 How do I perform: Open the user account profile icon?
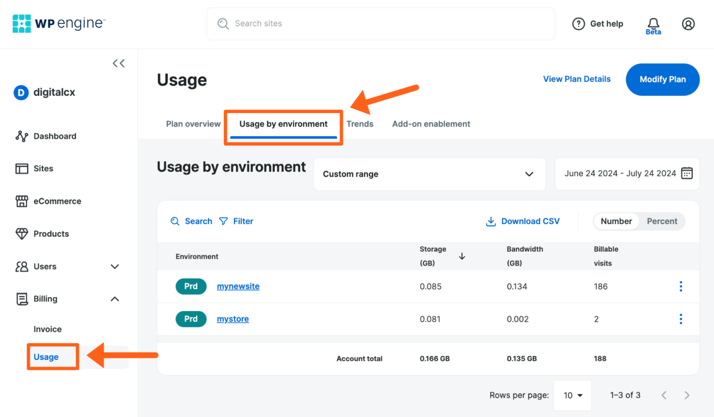[x=688, y=24]
